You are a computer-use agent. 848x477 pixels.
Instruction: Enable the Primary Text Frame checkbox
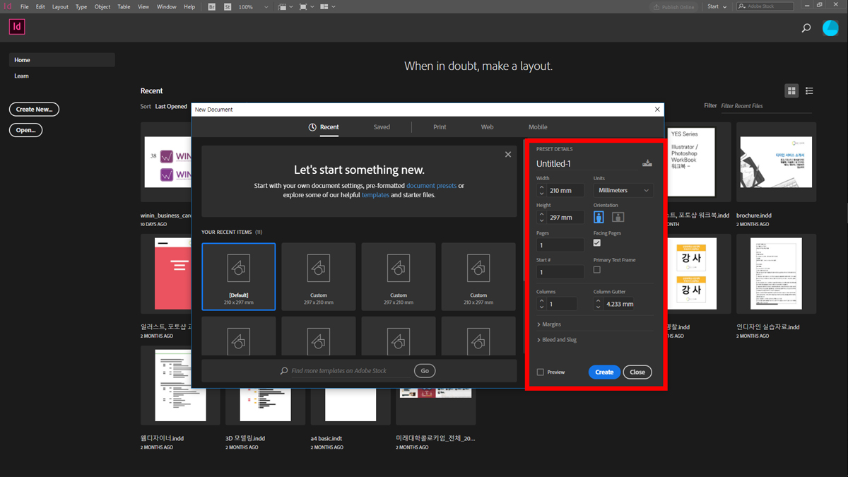(597, 270)
